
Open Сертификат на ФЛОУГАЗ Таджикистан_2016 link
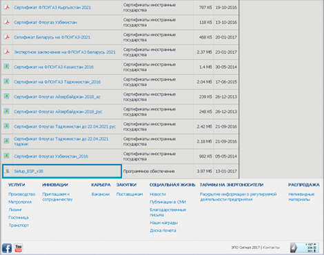(57, 82)
